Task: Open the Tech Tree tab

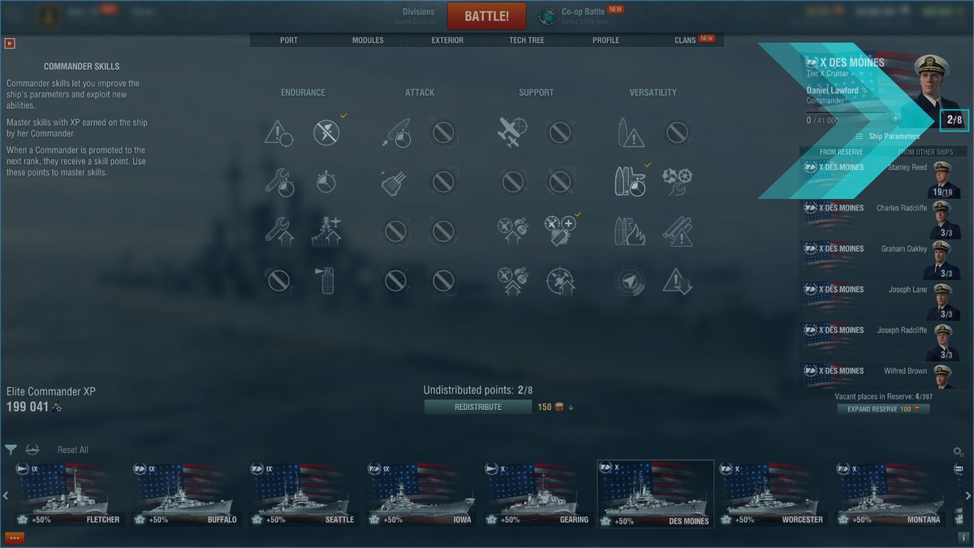Action: click(x=527, y=40)
